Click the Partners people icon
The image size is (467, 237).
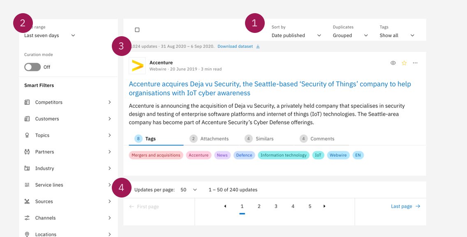point(28,151)
